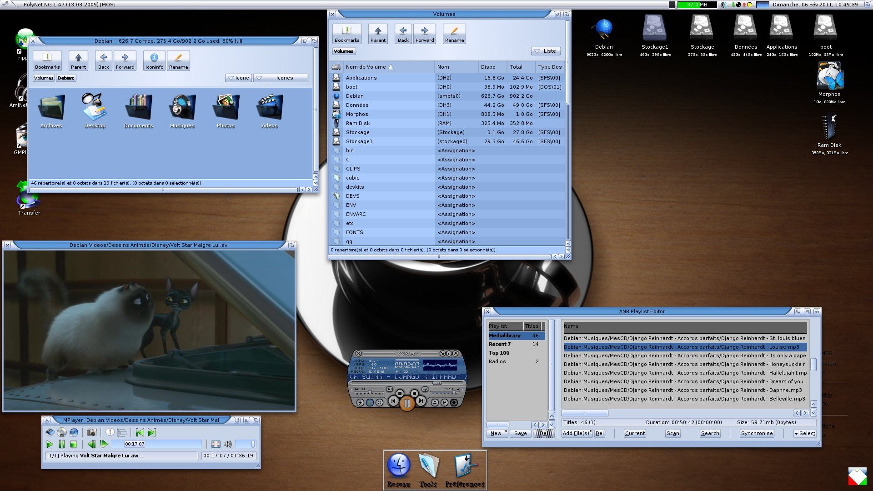Image resolution: width=873 pixels, height=491 pixels.
Task: Click Synchronise button
Action: point(757,433)
